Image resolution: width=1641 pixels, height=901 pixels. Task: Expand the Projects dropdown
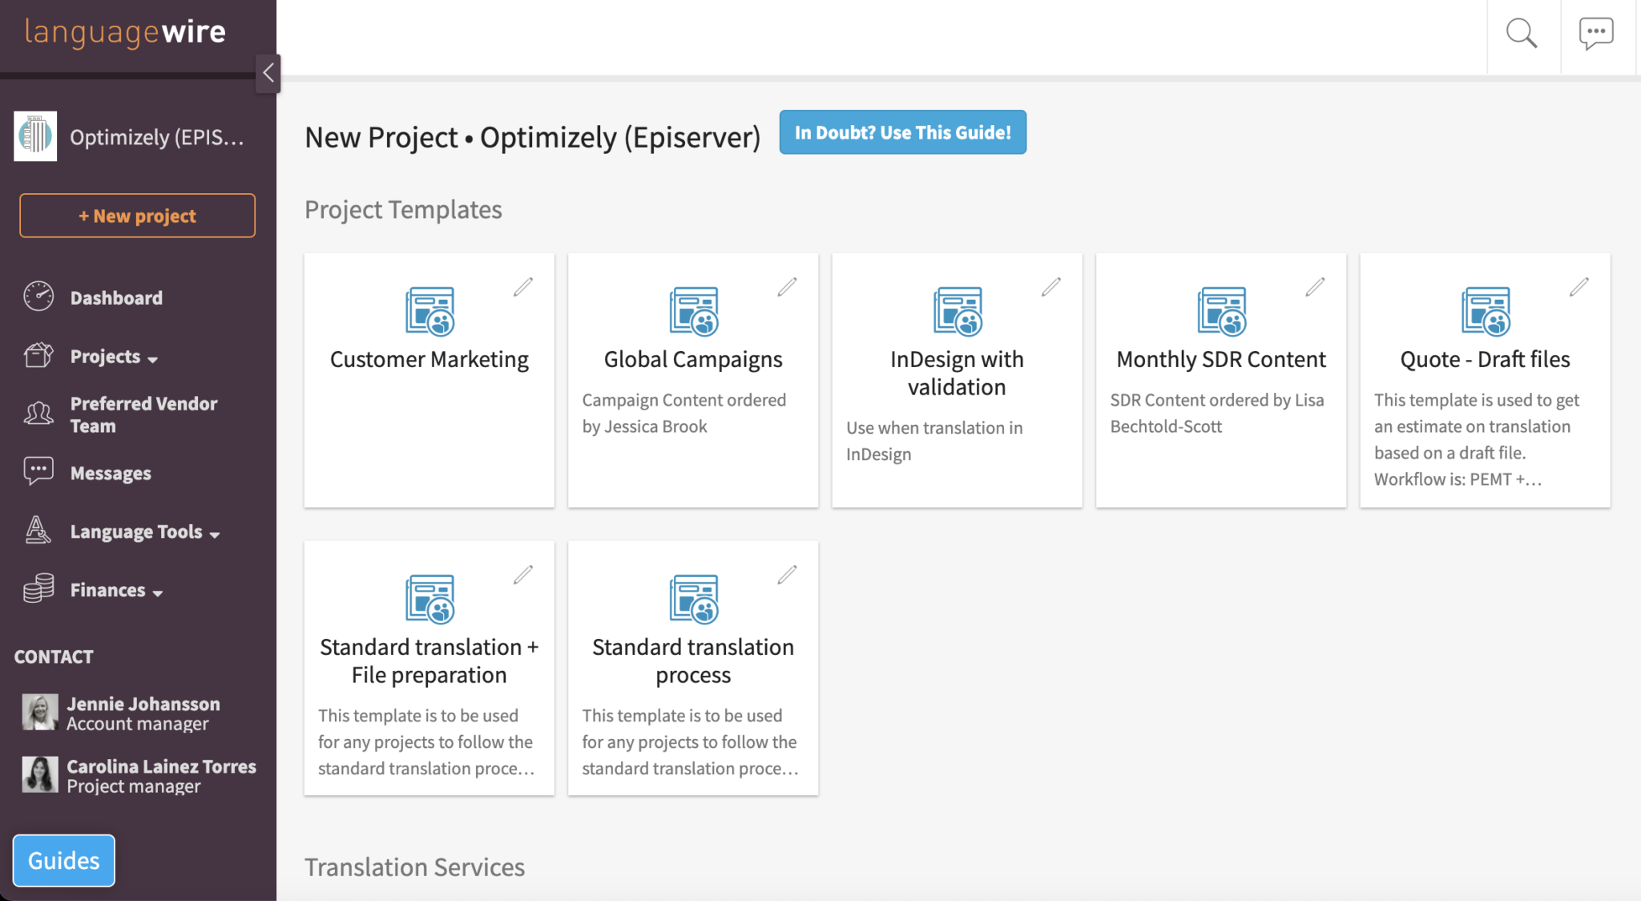[x=114, y=357]
